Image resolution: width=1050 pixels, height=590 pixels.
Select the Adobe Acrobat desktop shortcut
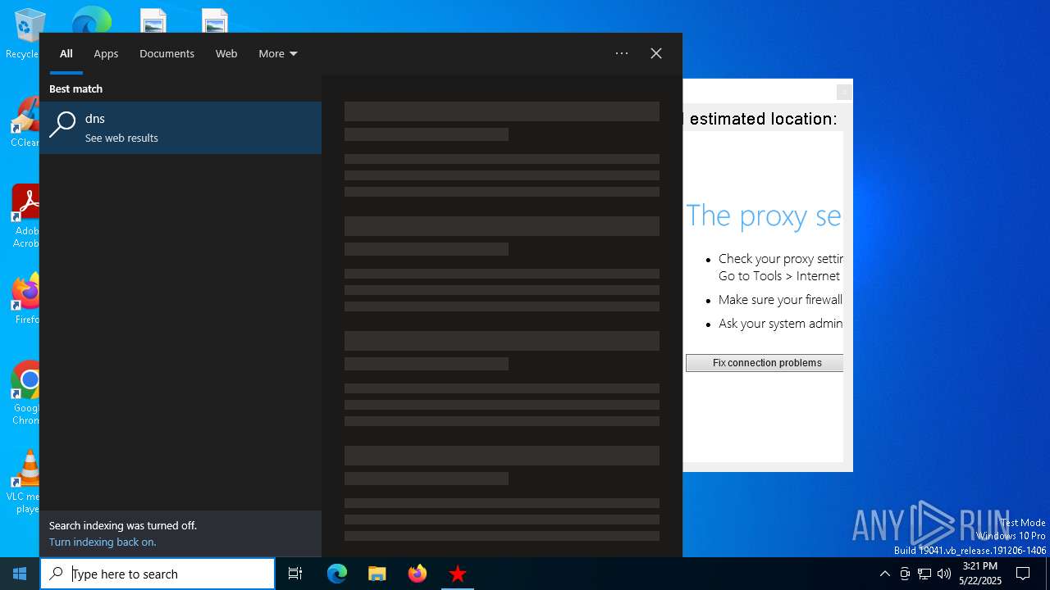click(x=25, y=216)
